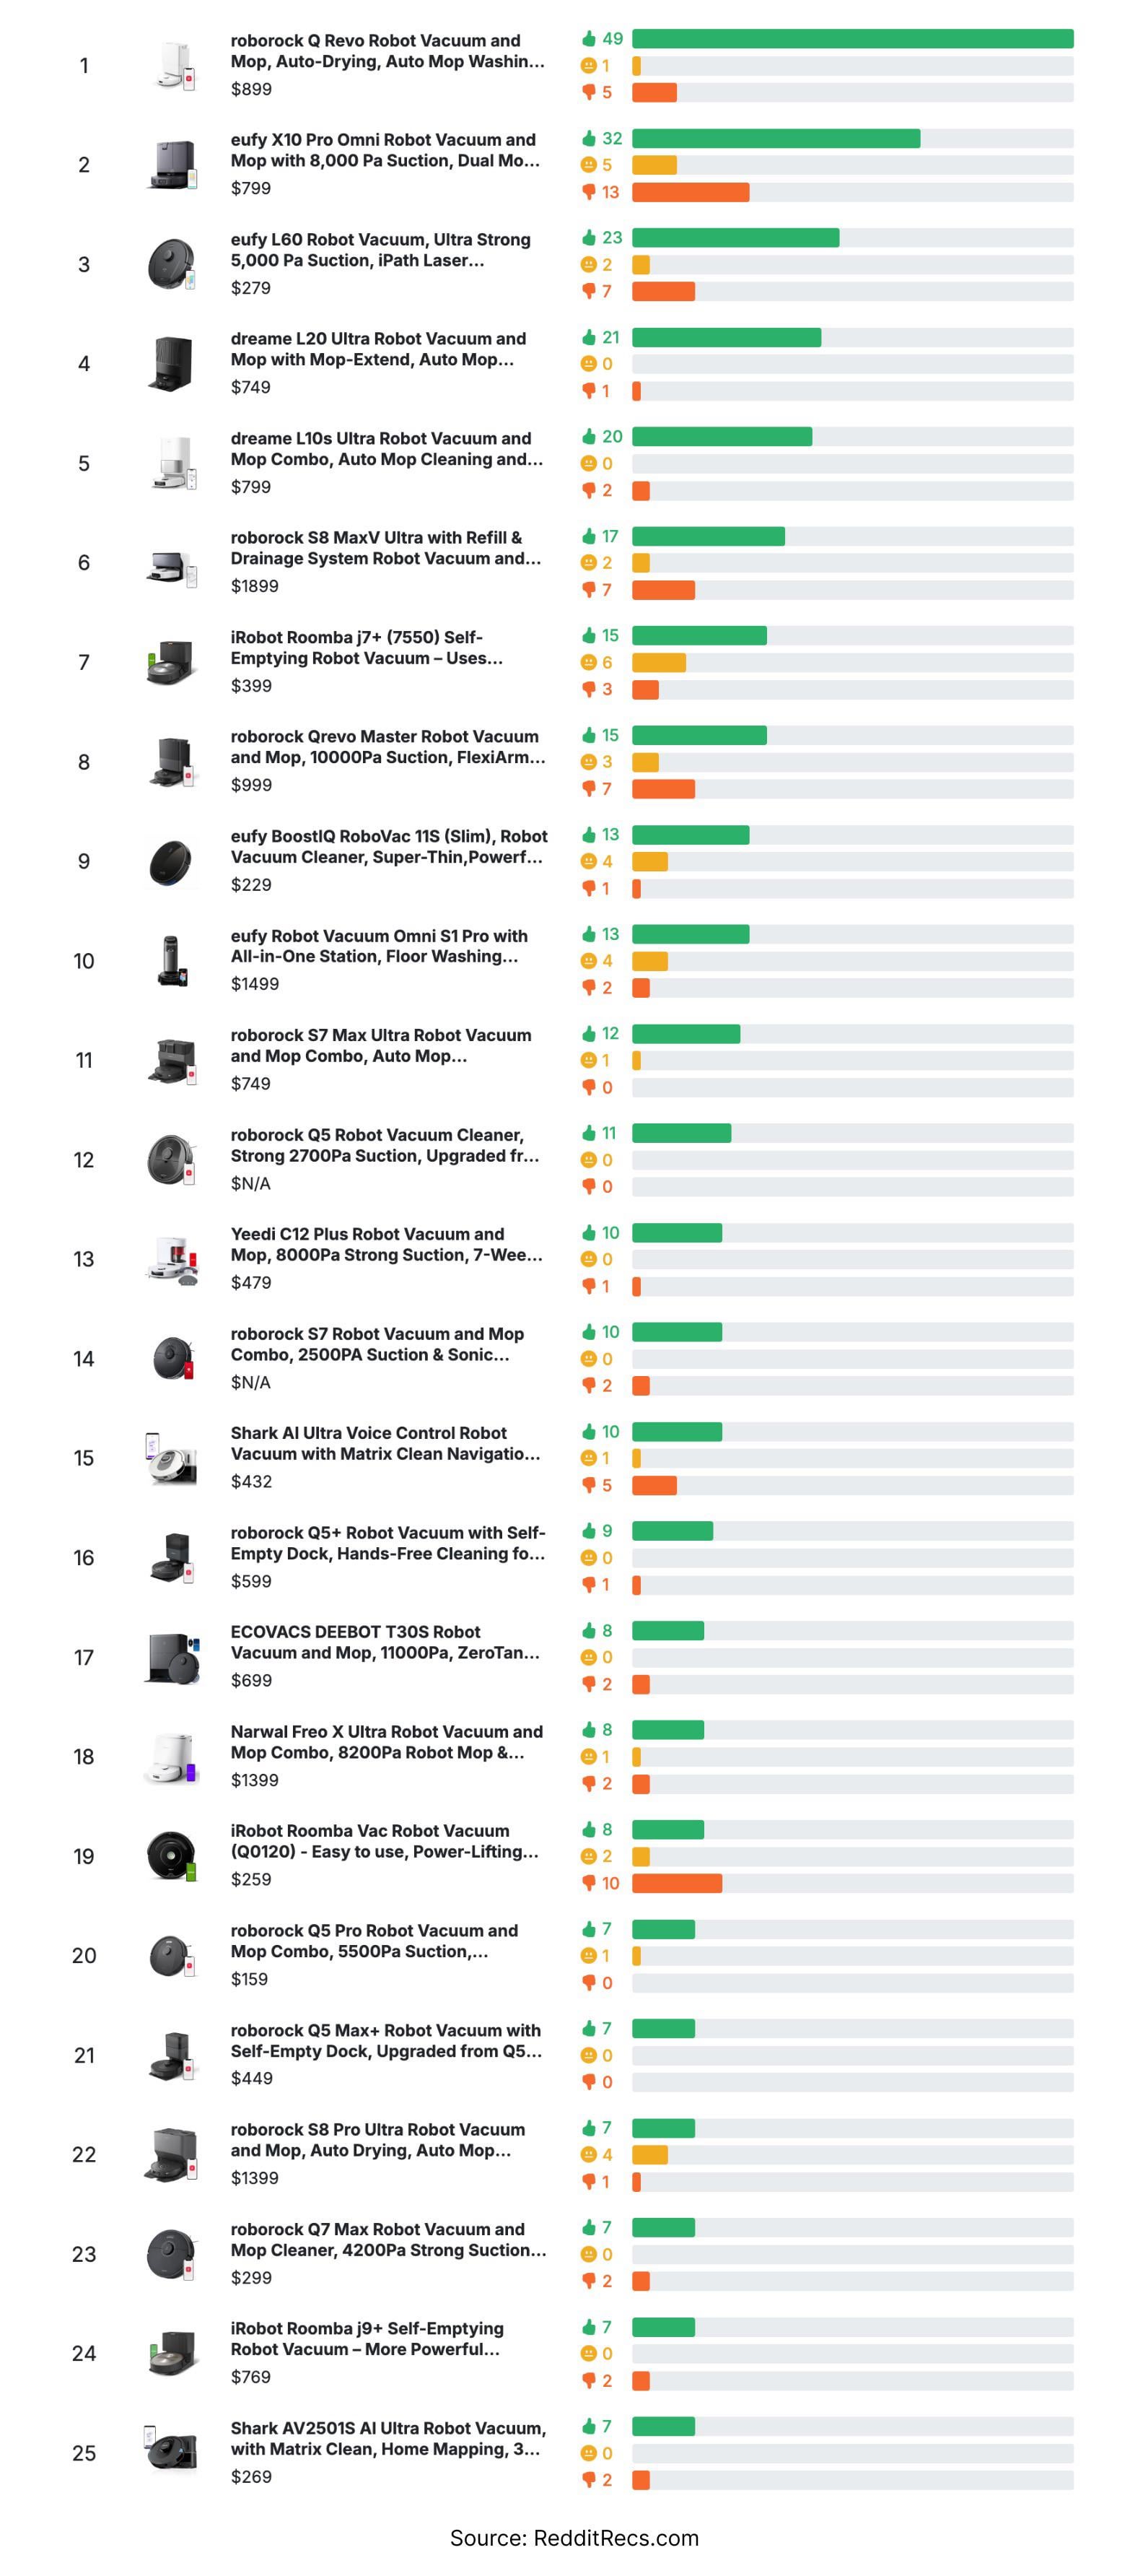Image resolution: width=1130 pixels, height=2576 pixels.
Task: Open the Yeedi C12 Plus product title
Action: (387, 1245)
